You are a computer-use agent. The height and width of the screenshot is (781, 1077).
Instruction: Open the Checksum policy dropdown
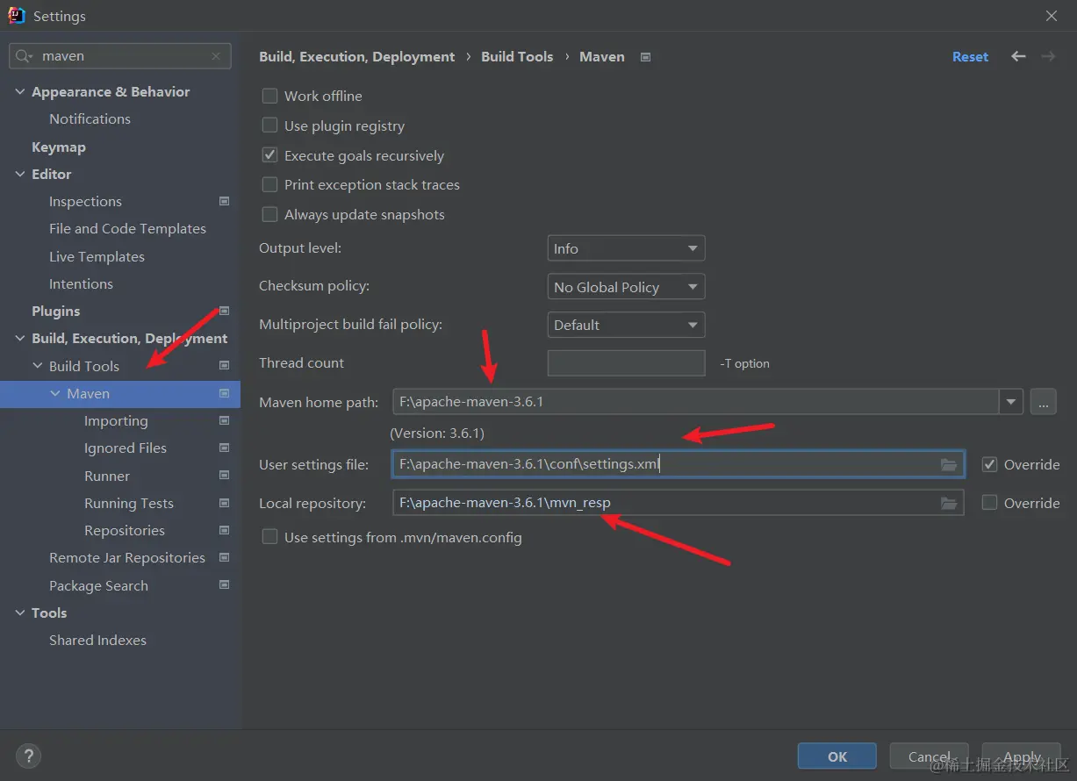(626, 287)
